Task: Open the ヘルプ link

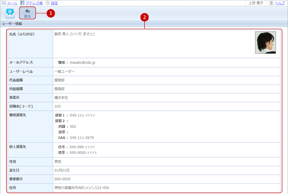Action: tap(280, 3)
